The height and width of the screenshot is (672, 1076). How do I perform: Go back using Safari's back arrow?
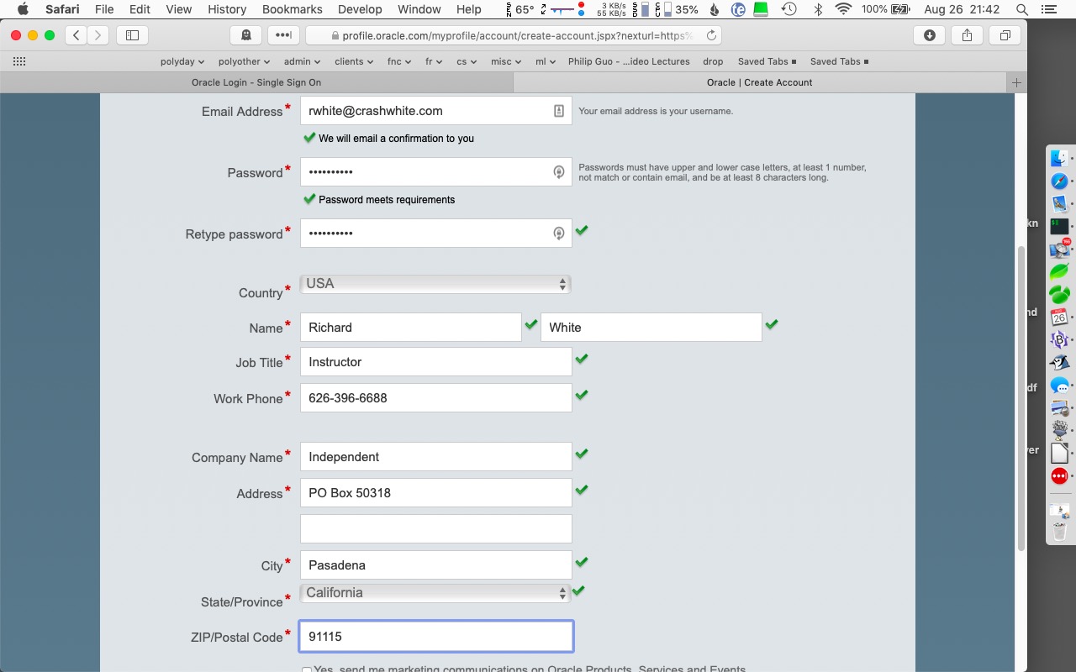(76, 35)
